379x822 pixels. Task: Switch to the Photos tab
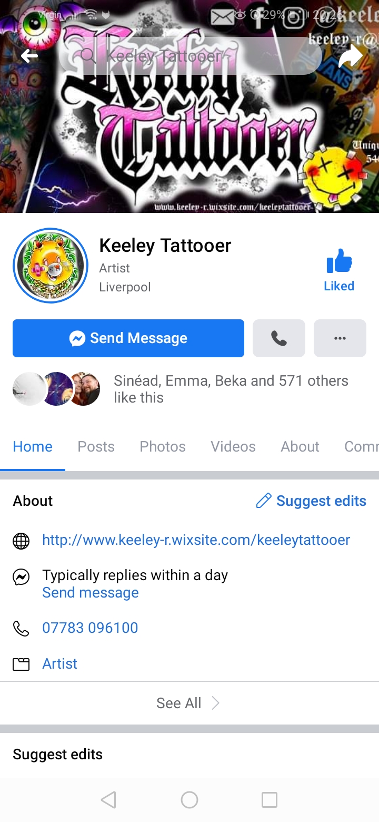coord(163,446)
